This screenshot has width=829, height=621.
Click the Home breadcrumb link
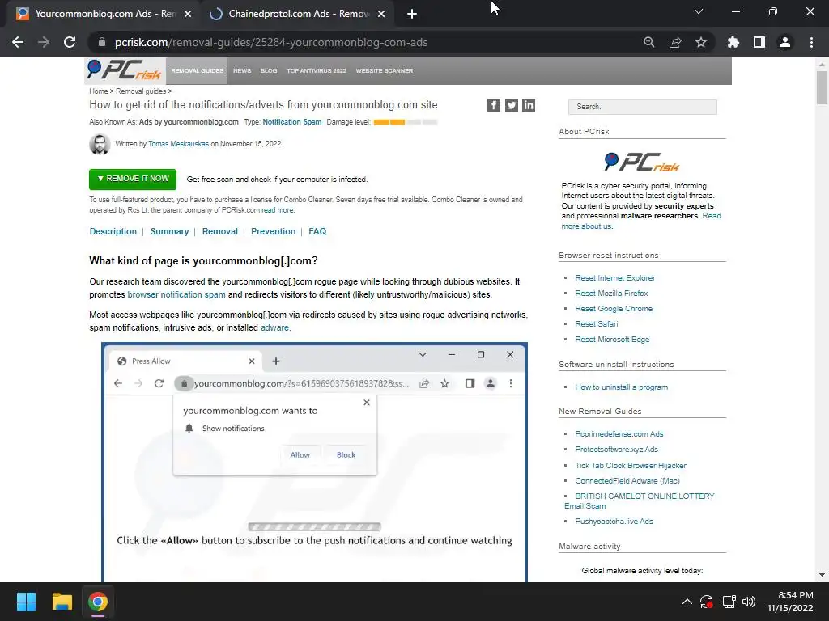tap(98, 91)
